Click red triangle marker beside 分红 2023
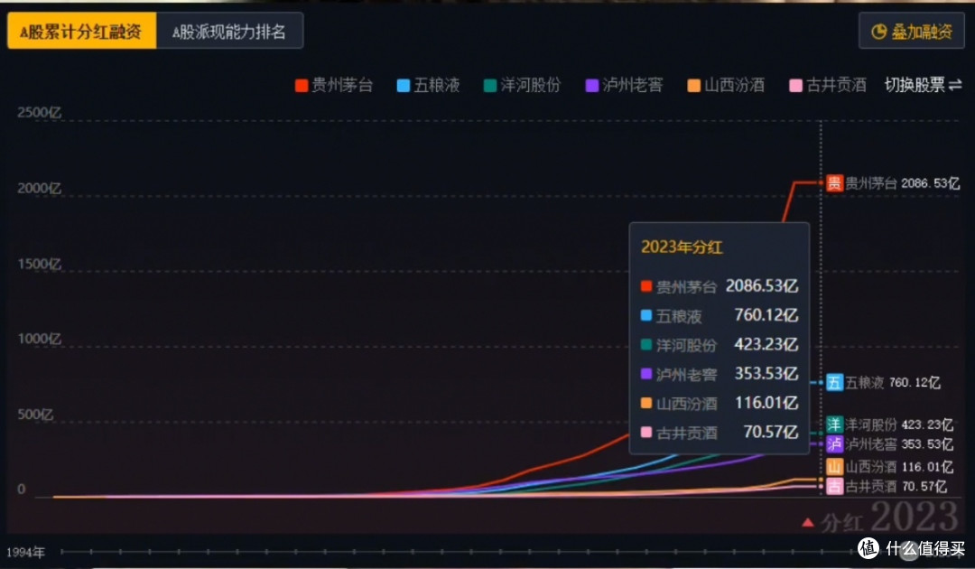 point(808,522)
